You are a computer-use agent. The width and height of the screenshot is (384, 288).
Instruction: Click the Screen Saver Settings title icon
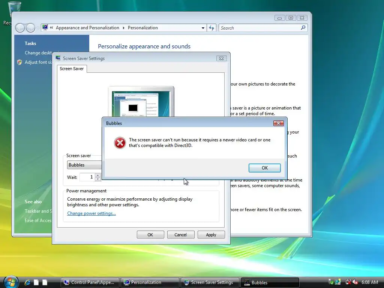coord(58,58)
